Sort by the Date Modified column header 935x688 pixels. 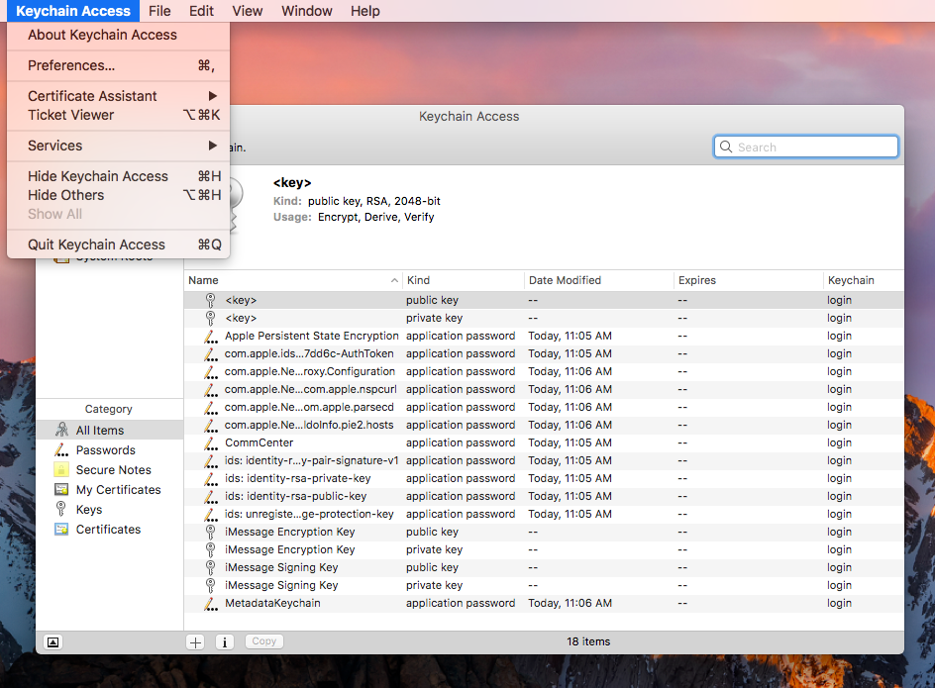(x=599, y=280)
